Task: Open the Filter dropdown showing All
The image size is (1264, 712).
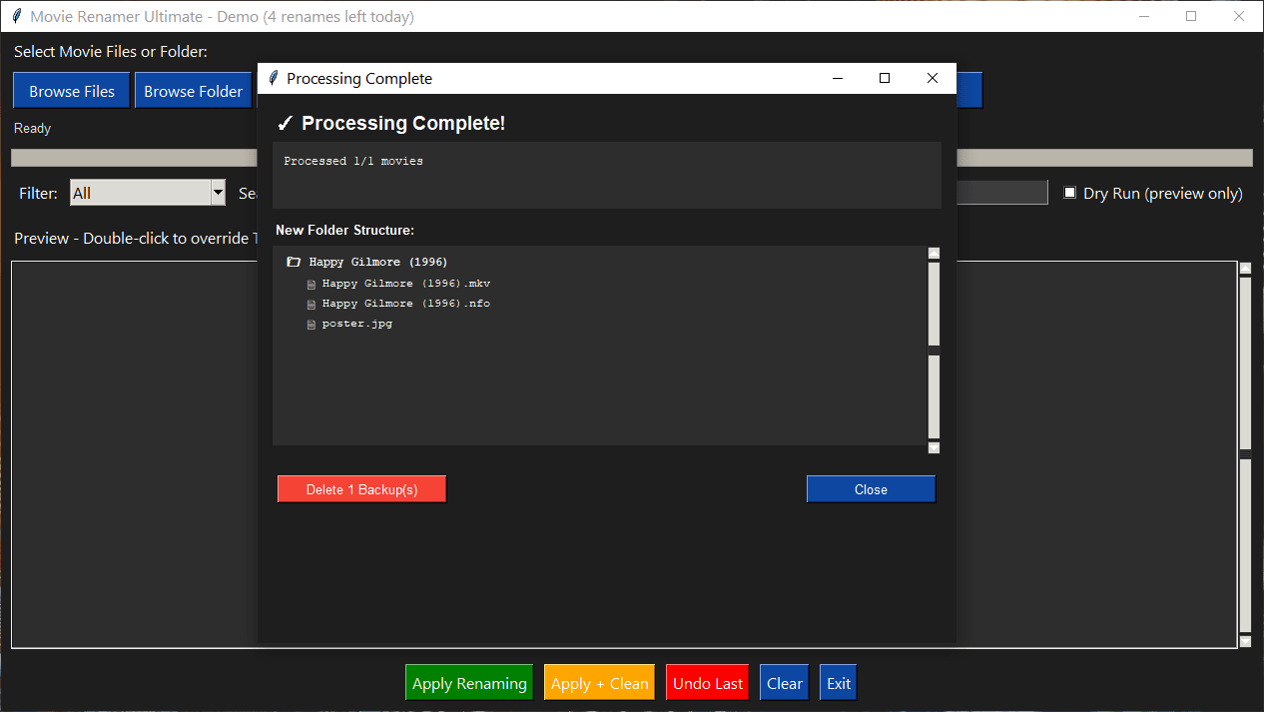Action: click(217, 192)
